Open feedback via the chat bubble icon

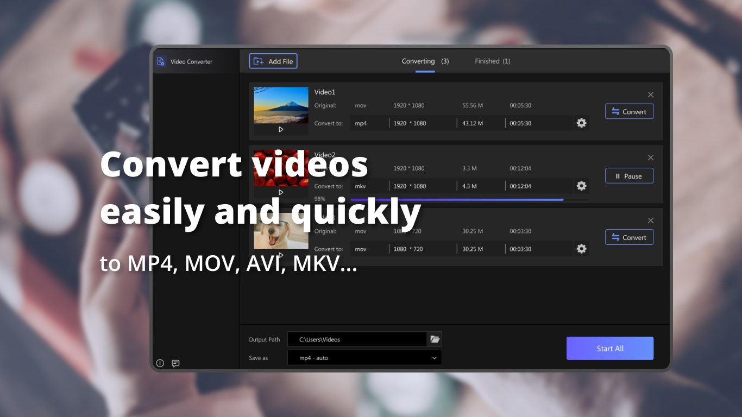[175, 363]
